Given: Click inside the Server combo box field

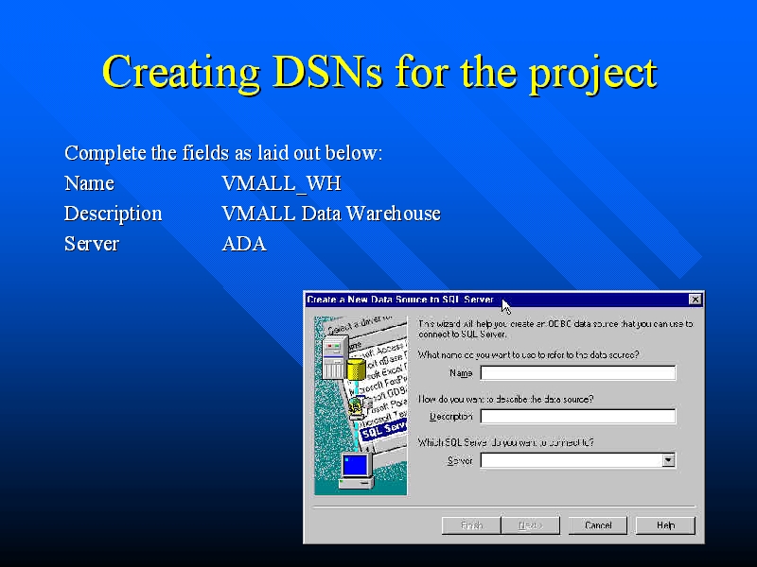Looking at the screenshot, I should pyautogui.click(x=571, y=461).
